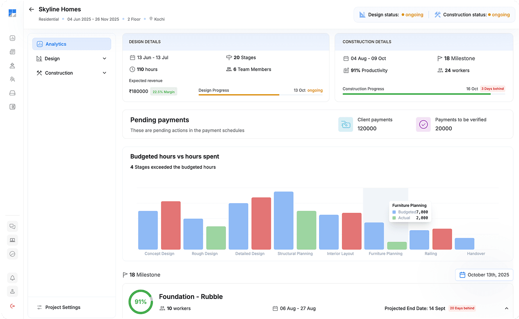Open Project Settings

(62, 307)
